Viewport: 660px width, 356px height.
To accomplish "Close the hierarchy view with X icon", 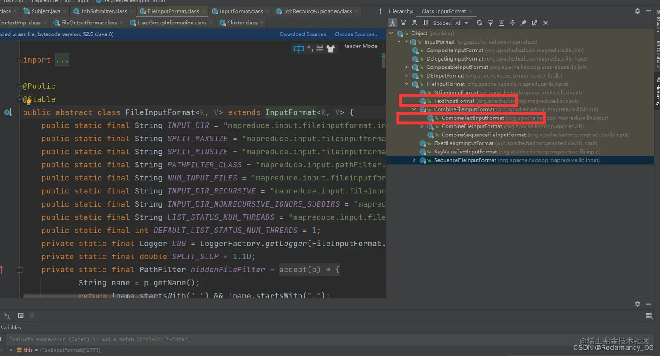I will coord(546,23).
